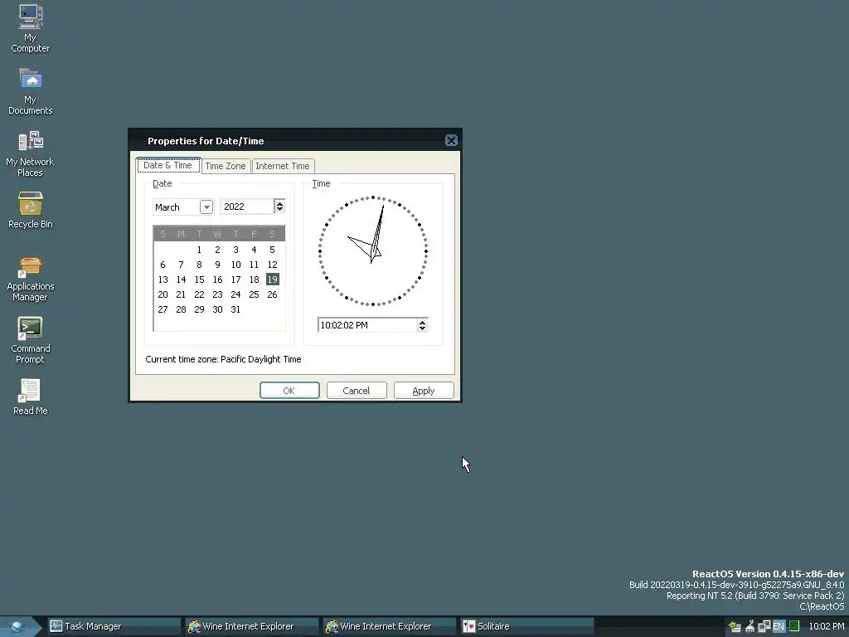849x637 pixels.
Task: Increase time with spinner up arrow
Action: pos(422,322)
